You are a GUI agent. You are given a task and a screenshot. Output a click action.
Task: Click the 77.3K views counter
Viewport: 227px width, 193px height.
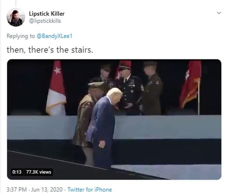(39, 172)
